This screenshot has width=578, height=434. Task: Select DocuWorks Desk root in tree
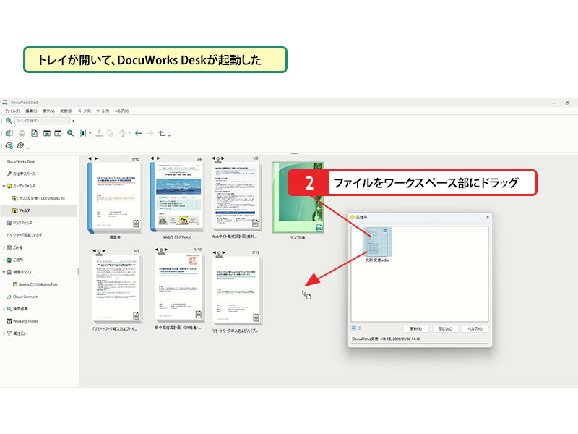point(21,161)
